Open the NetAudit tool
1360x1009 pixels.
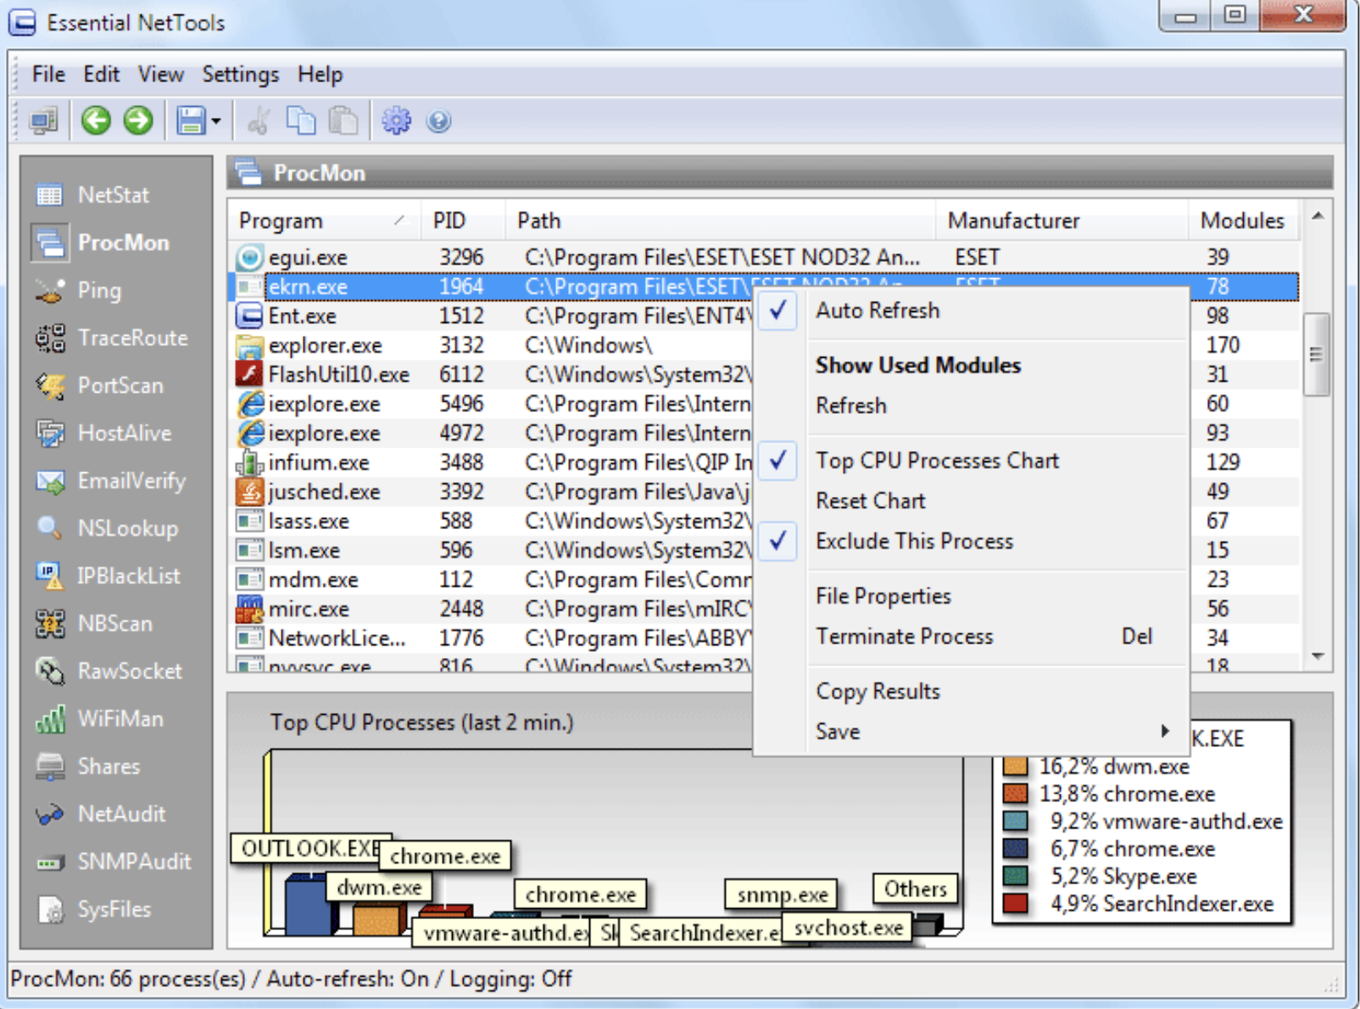coord(100,814)
